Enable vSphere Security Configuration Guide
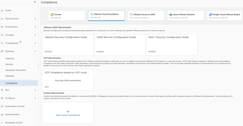Viewport: 243px width, 126px height. coord(48,52)
